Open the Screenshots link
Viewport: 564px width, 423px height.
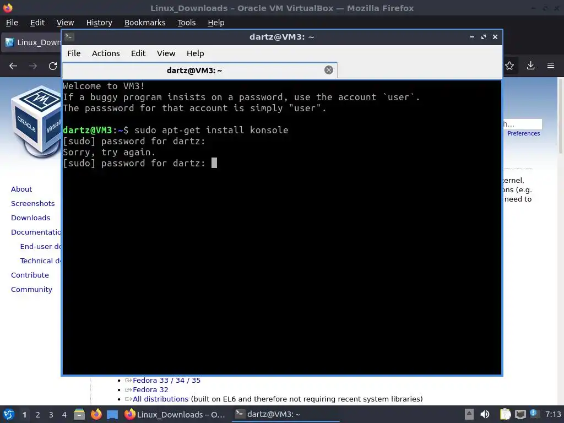coord(32,204)
